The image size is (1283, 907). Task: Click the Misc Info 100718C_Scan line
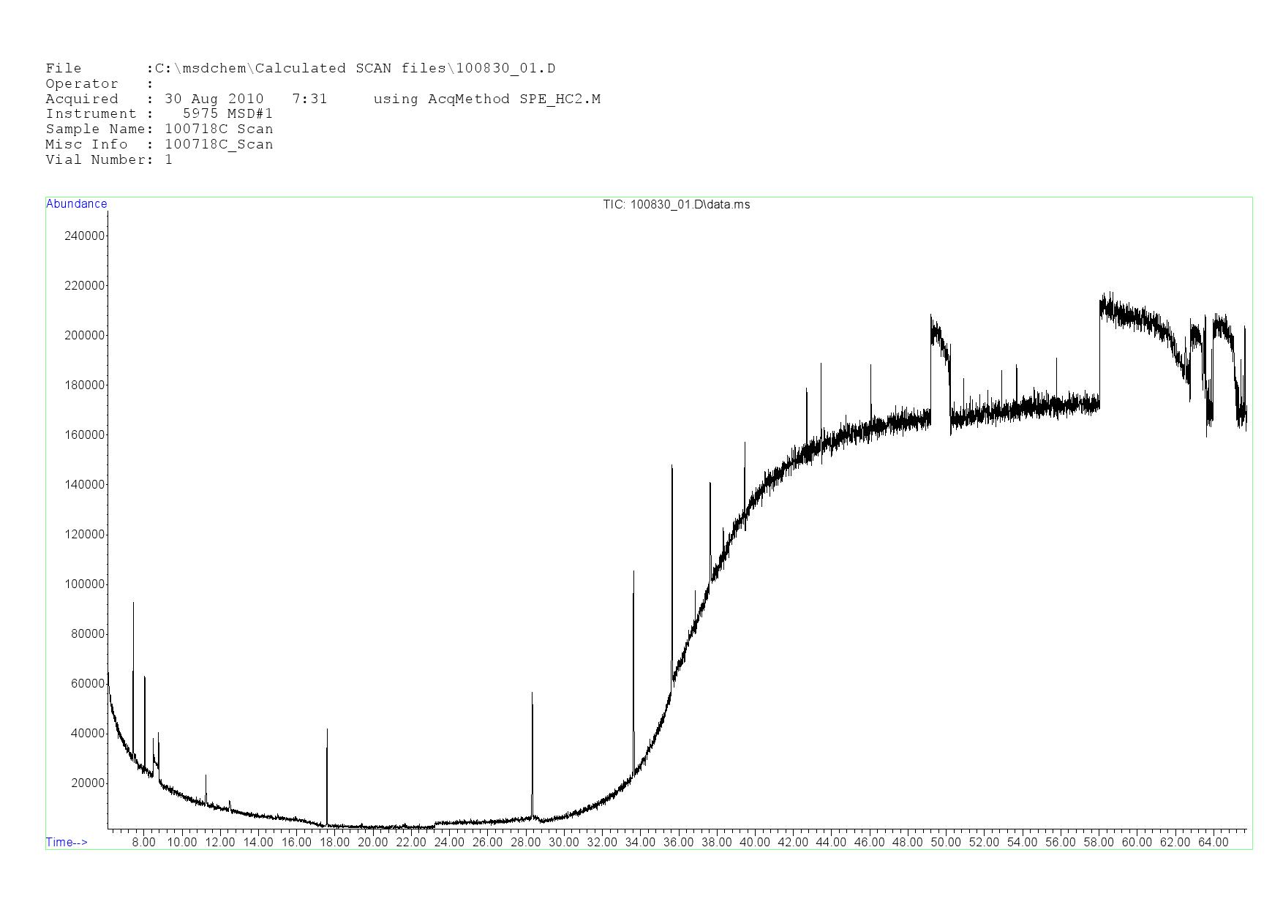click(x=159, y=145)
